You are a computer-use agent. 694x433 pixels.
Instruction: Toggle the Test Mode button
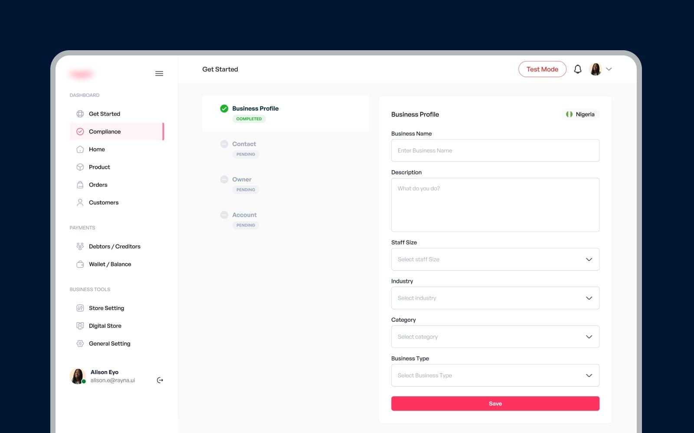coord(542,69)
